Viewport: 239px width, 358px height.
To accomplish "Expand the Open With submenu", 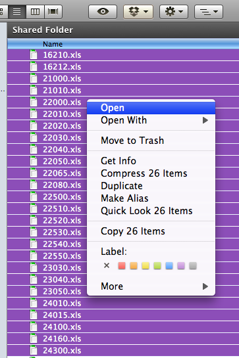I will tap(151, 120).
